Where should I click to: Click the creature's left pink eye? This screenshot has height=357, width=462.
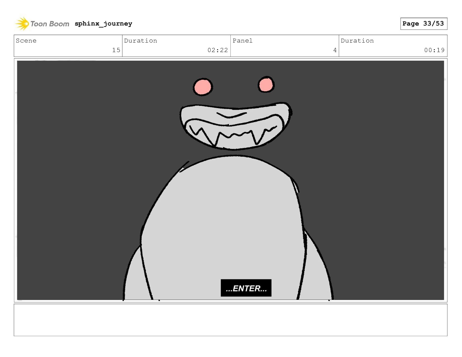[x=203, y=87]
